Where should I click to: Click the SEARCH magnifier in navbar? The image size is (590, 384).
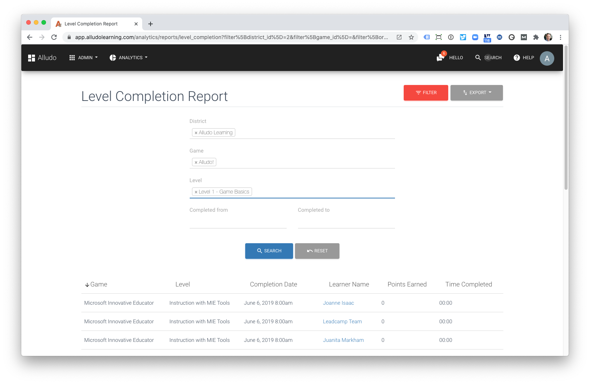click(x=488, y=58)
